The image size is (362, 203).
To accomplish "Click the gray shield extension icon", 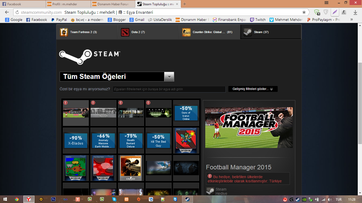I will [326, 12].
